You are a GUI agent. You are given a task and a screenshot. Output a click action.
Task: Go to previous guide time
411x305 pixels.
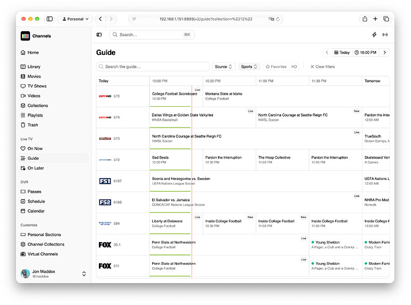(327, 52)
